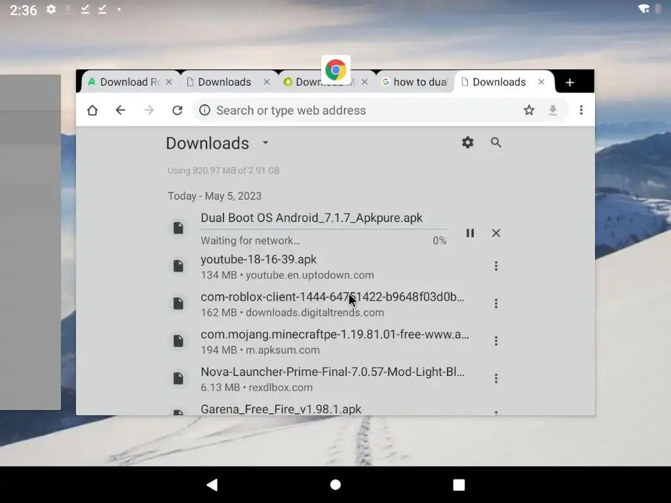This screenshot has height=503, width=671.
Task: Open com-roblox-client-1444 download
Action: tap(334, 304)
